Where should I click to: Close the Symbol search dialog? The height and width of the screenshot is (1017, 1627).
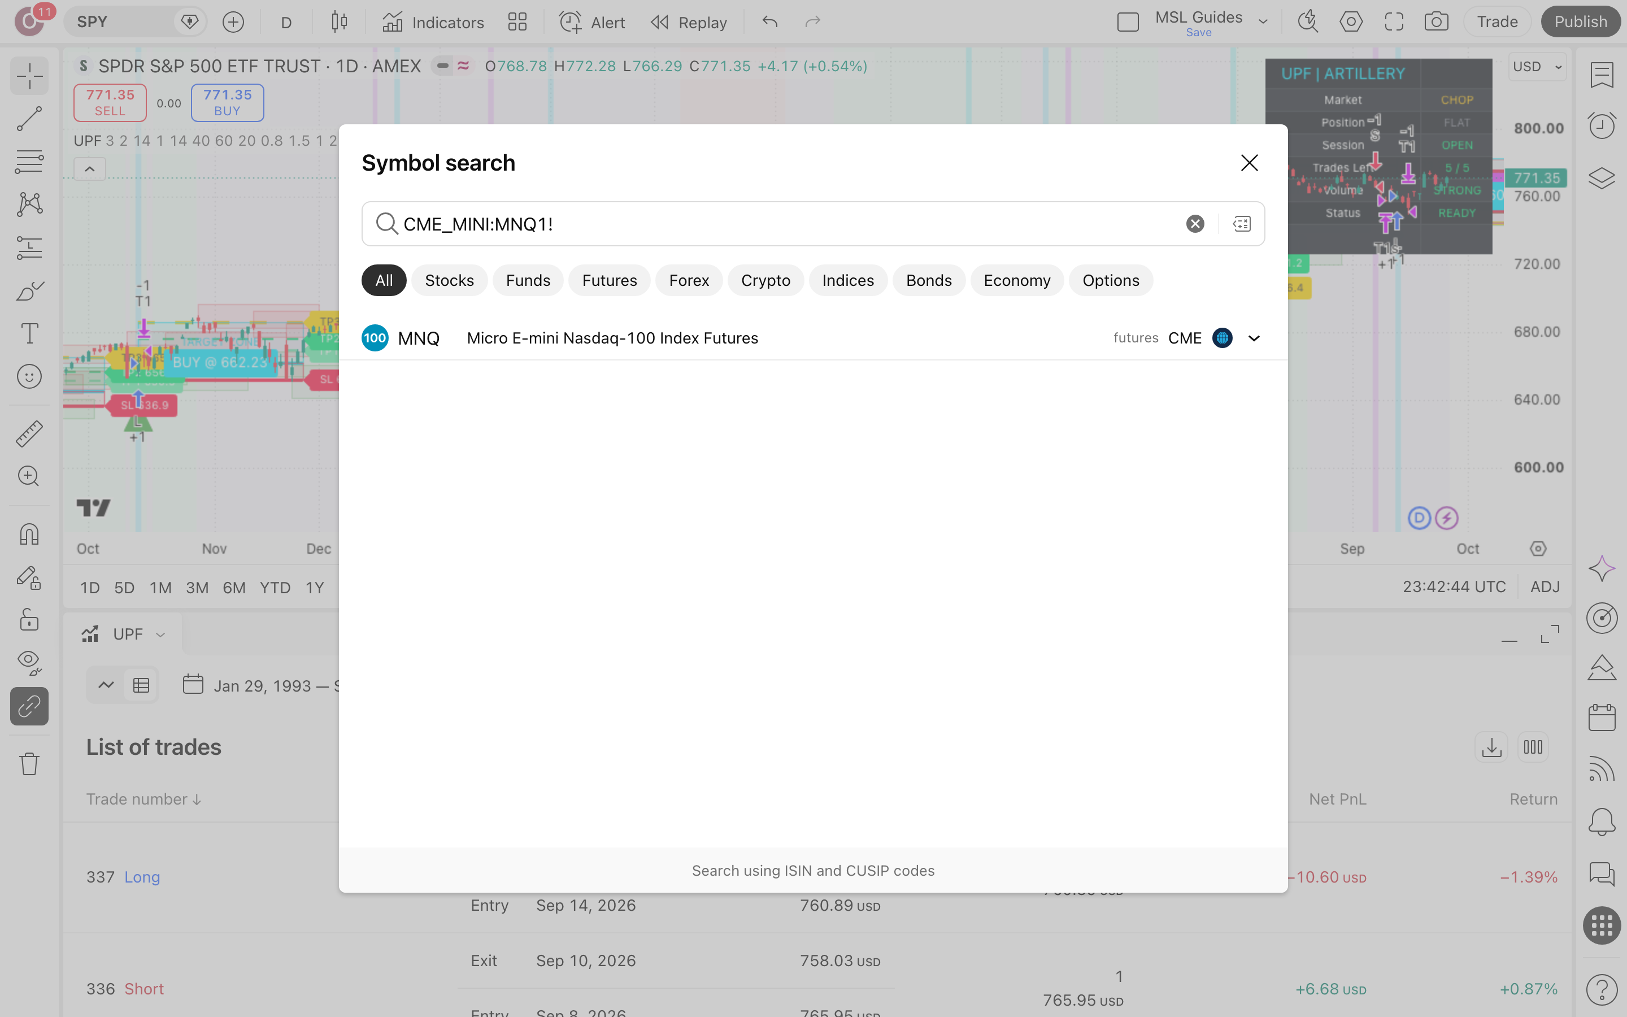coord(1249,163)
